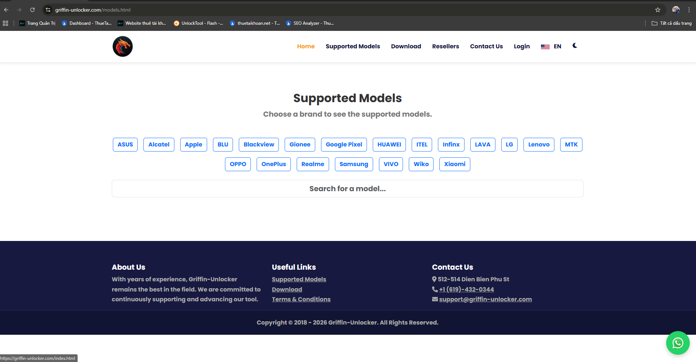
Task: Toggle dark mode with the moon icon
Action: (575, 46)
